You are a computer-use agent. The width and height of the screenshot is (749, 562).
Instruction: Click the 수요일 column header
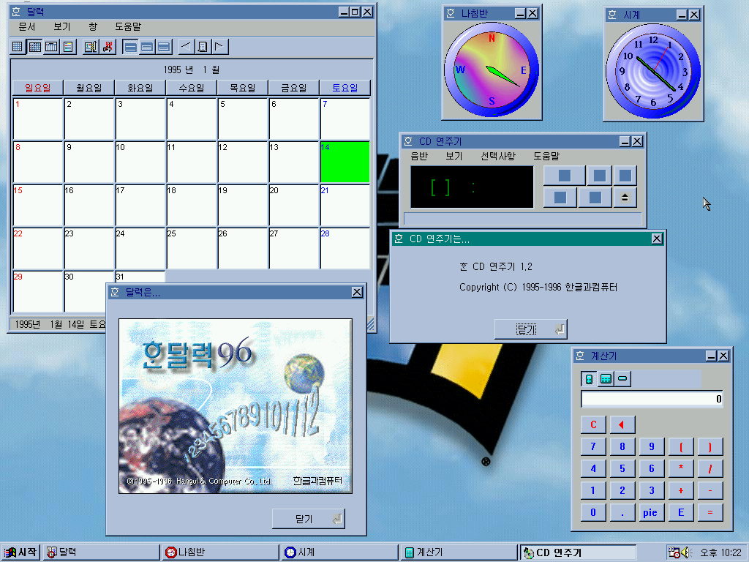click(191, 88)
